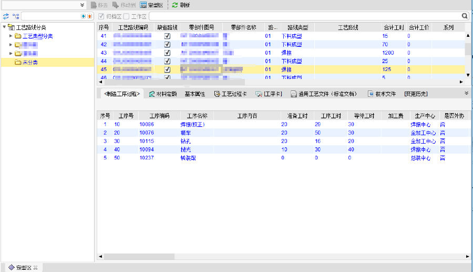Click the blue down-arrow icon in the tree filter box
This screenshot has height=272, width=473.
click(x=83, y=16)
